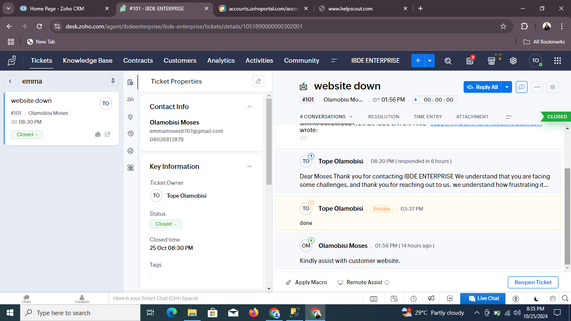Click the Windows Start button
This screenshot has width=571, height=321.
click(10, 313)
